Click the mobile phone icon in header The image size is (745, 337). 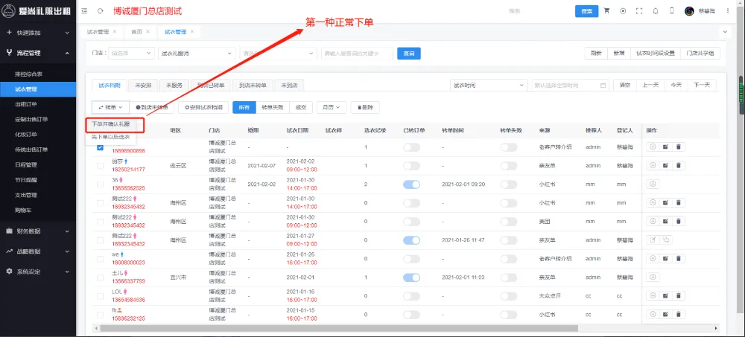coord(671,11)
